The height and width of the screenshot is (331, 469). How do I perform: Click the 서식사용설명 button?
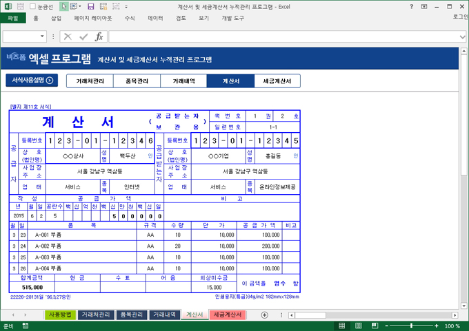[x=32, y=81]
